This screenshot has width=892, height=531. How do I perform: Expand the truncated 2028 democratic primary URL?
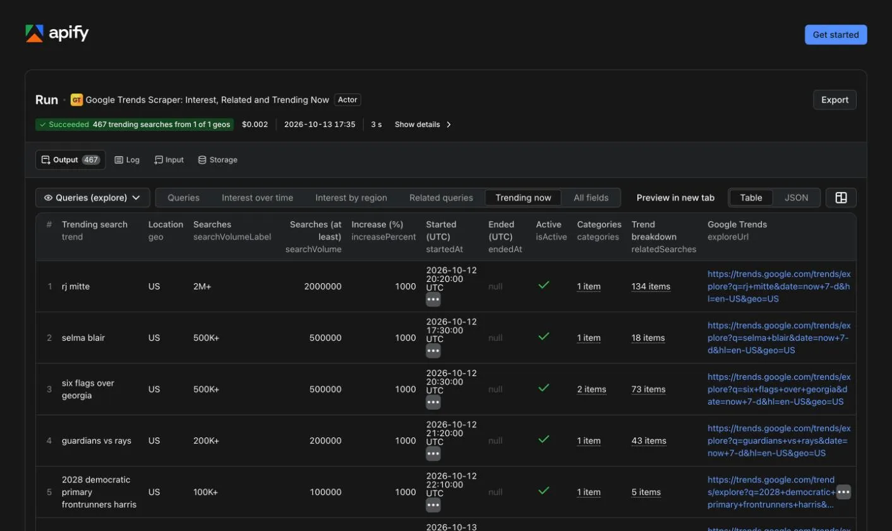843,492
